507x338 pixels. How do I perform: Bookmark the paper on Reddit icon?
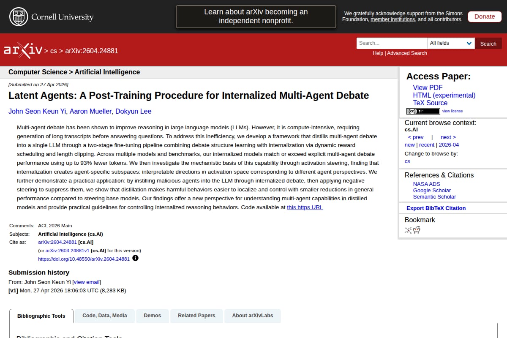point(417,230)
